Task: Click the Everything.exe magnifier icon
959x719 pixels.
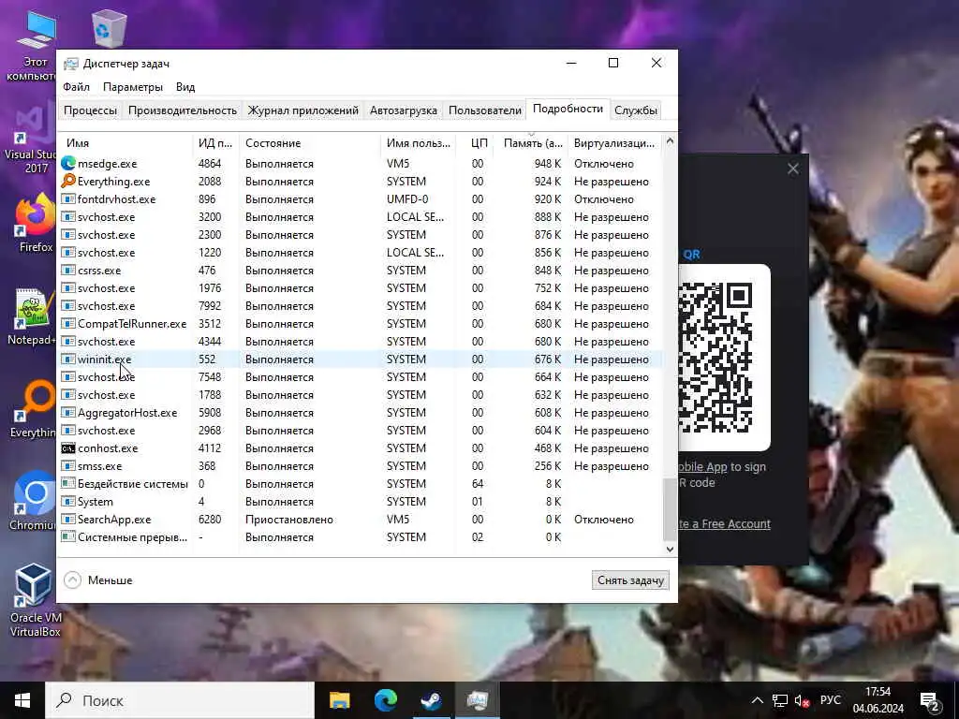Action: [67, 181]
